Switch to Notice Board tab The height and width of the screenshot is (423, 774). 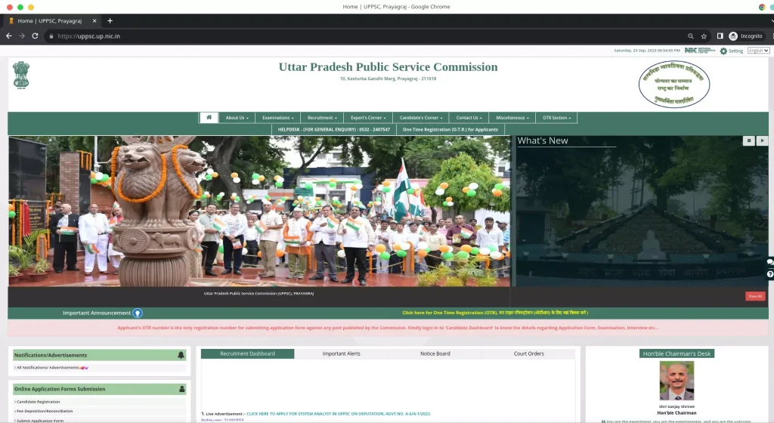pos(435,354)
